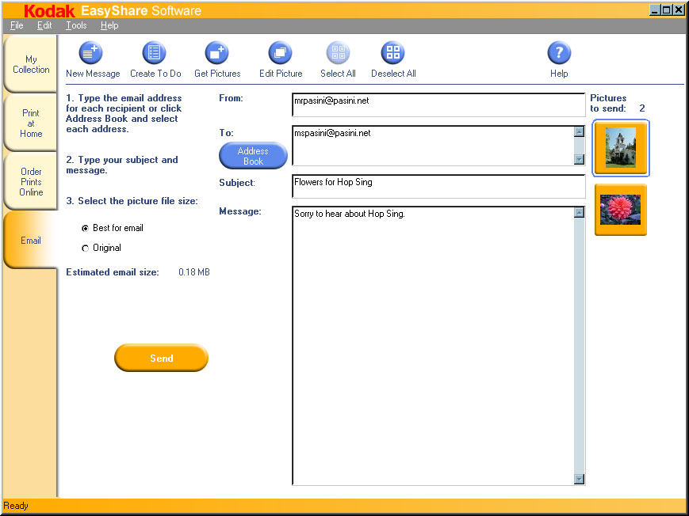The width and height of the screenshot is (689, 516).
Task: Click the Get Pictures icon
Action: 216,54
